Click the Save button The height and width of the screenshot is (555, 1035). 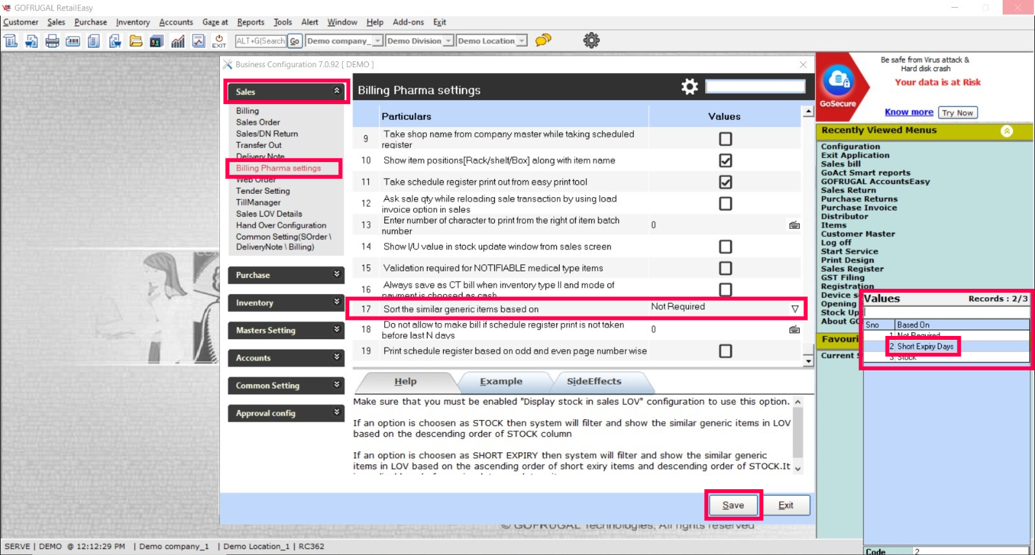[x=733, y=505]
